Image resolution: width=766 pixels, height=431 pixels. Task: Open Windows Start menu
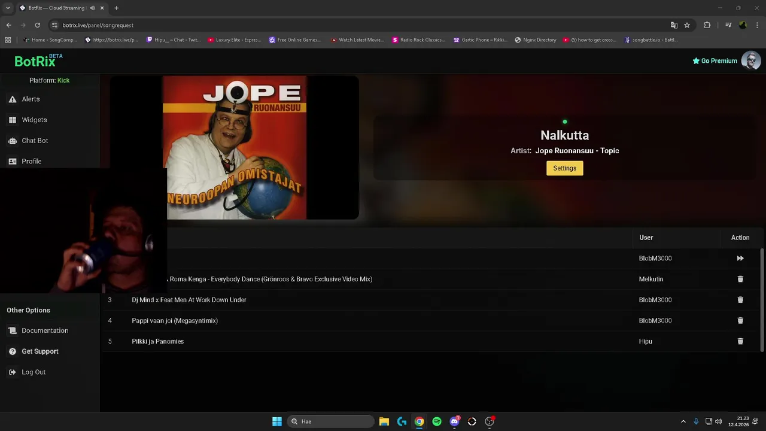pyautogui.click(x=277, y=421)
